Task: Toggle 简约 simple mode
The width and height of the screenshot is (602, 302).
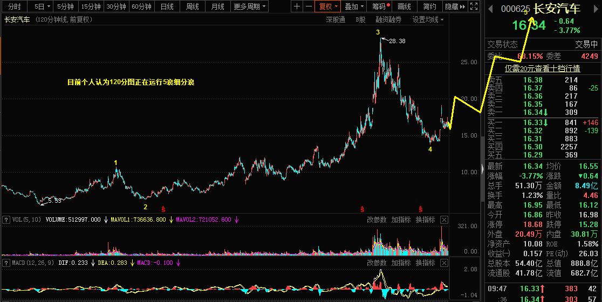Action: (x=429, y=6)
